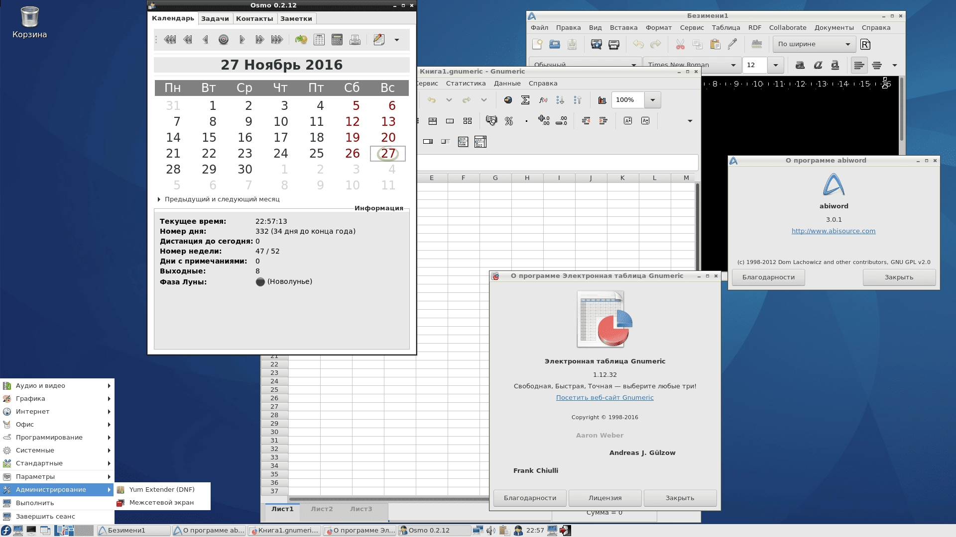Open date calculator icon in Osmo
956x537 pixels.
tap(337, 40)
